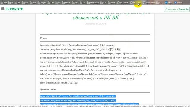Screen dimensions: 190x107
Task: Click the highlighted 'column_day_limit_view' code line
Action: point(78,100)
